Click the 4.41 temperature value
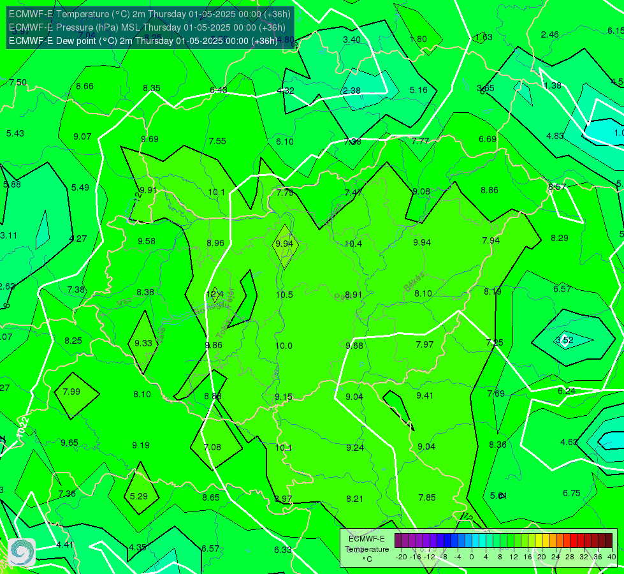624x574 pixels. point(65,545)
